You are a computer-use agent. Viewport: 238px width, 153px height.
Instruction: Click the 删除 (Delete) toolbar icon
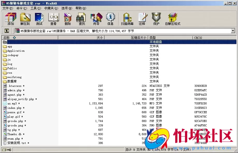pos(67,19)
